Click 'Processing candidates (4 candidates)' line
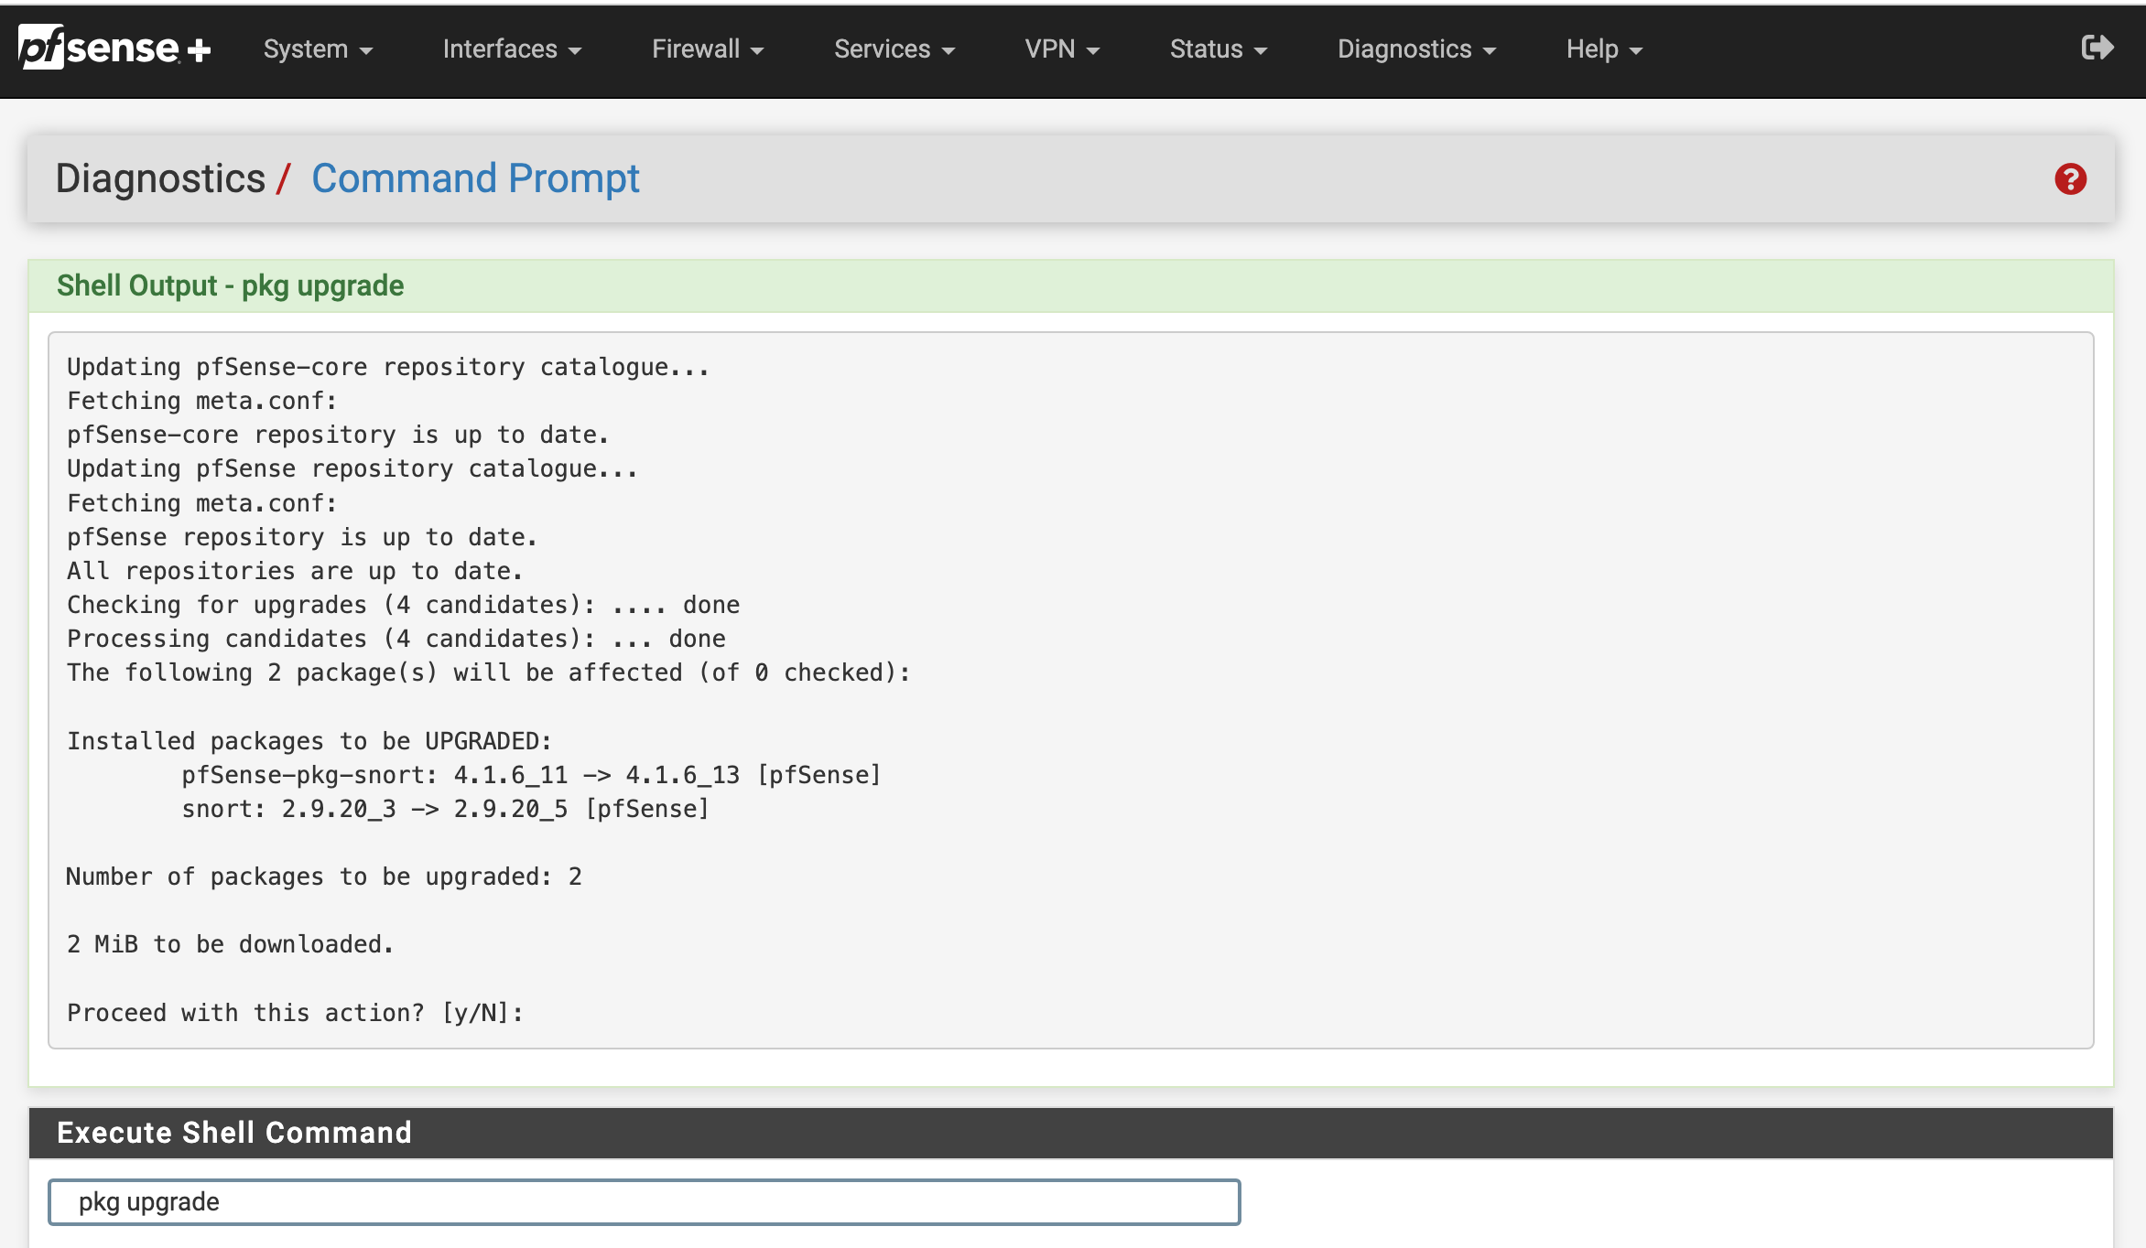The width and height of the screenshot is (2146, 1248). [x=396, y=639]
